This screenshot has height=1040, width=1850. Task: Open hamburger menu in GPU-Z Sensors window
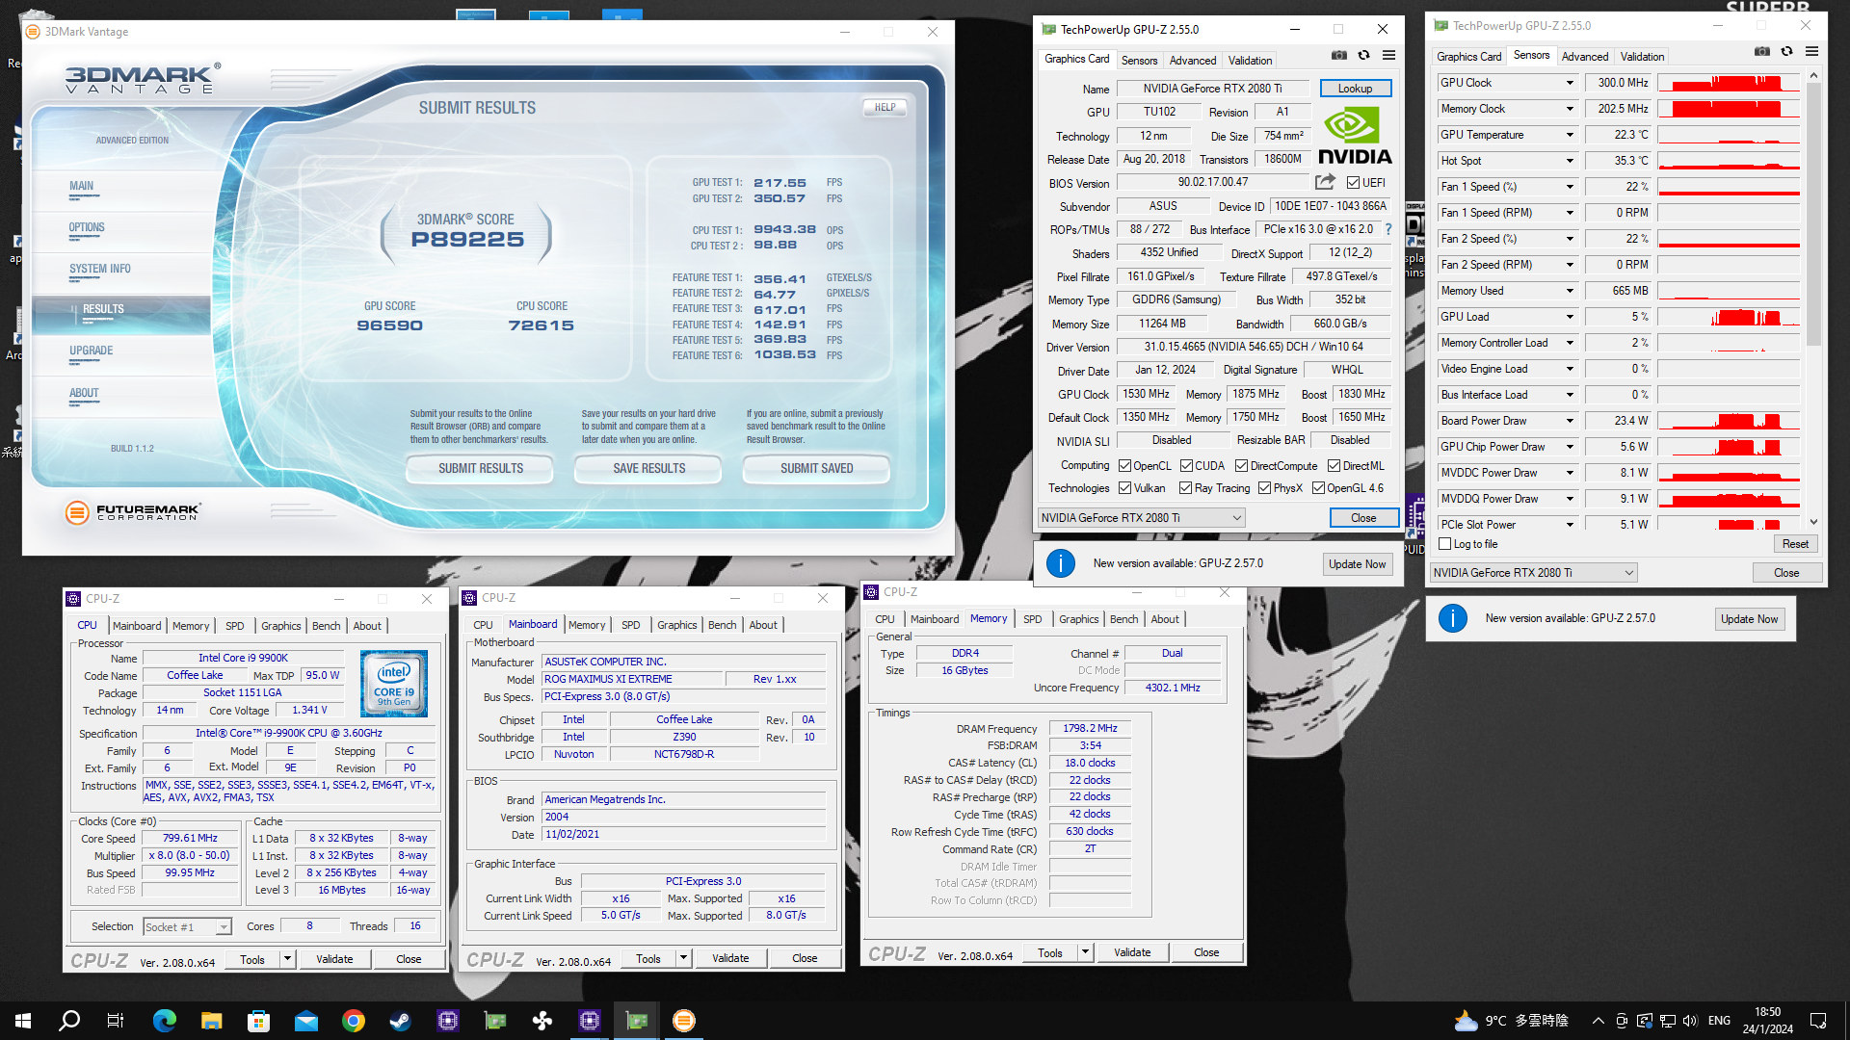pyautogui.click(x=1811, y=51)
